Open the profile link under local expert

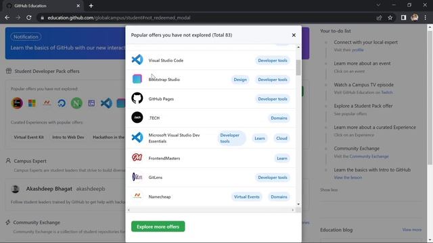(x=358, y=50)
